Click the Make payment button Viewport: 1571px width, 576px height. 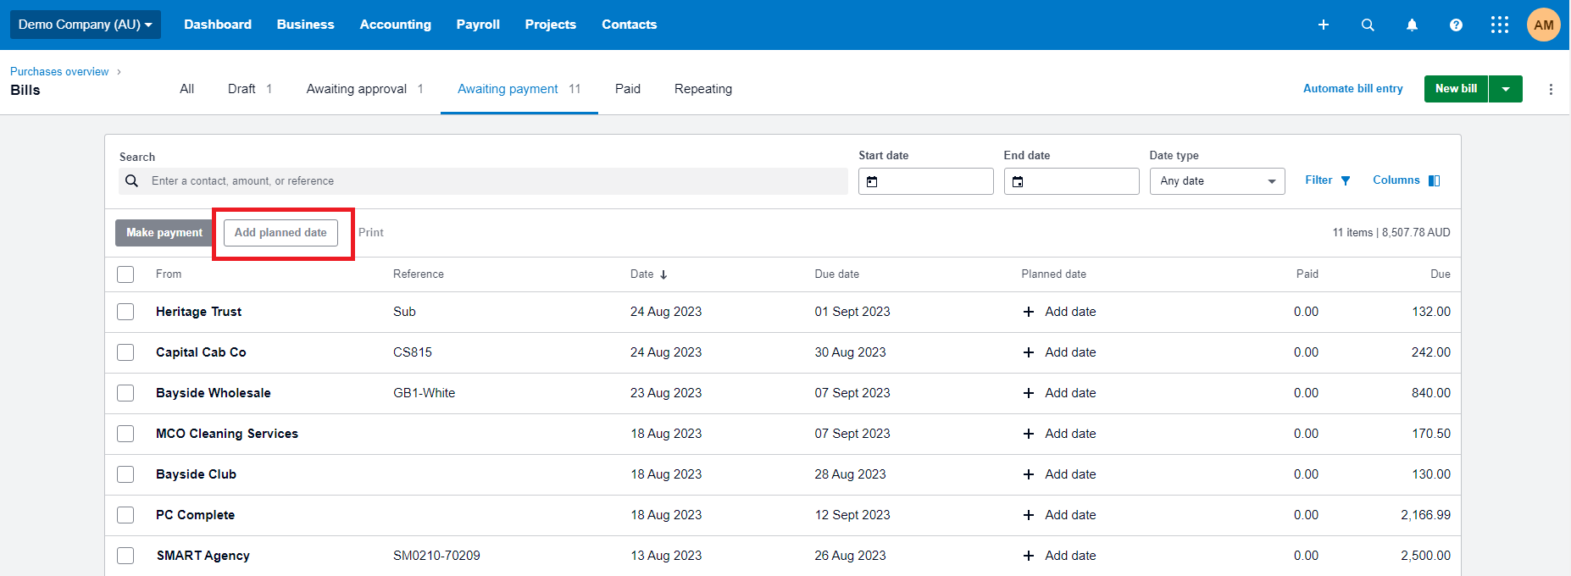(164, 233)
